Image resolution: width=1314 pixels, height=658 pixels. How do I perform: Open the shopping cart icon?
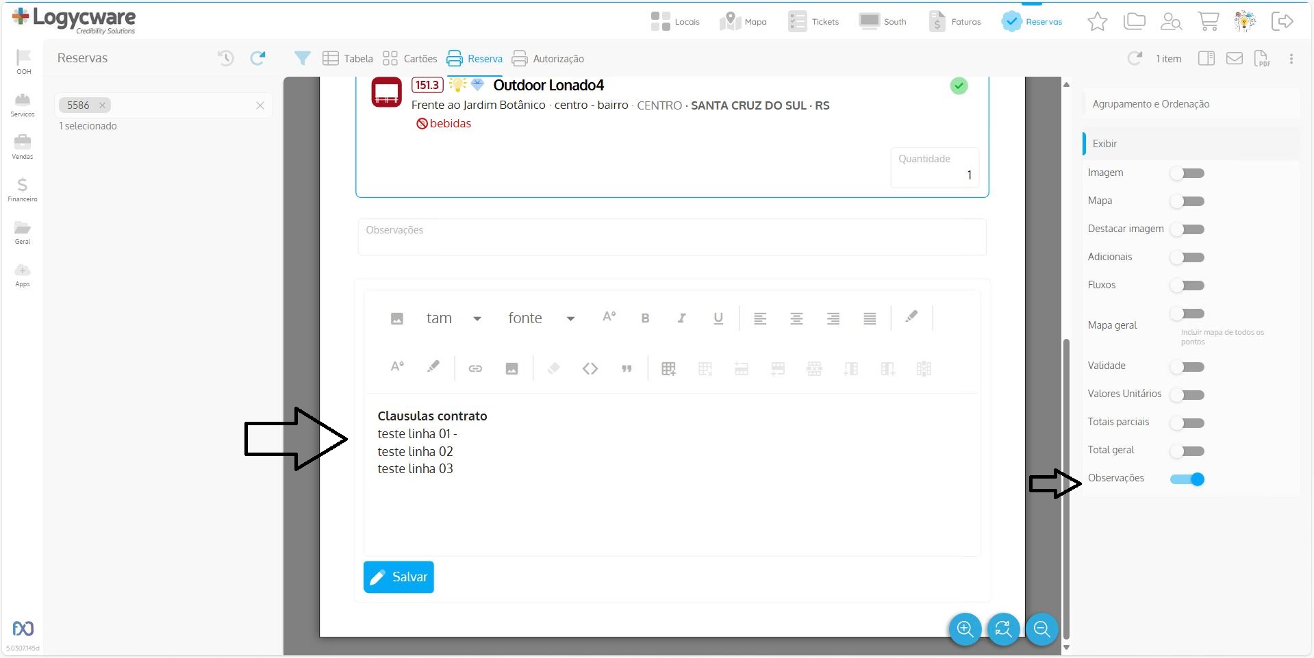(x=1208, y=22)
